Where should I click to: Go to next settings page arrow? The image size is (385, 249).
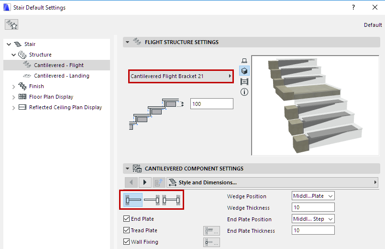(x=145, y=182)
